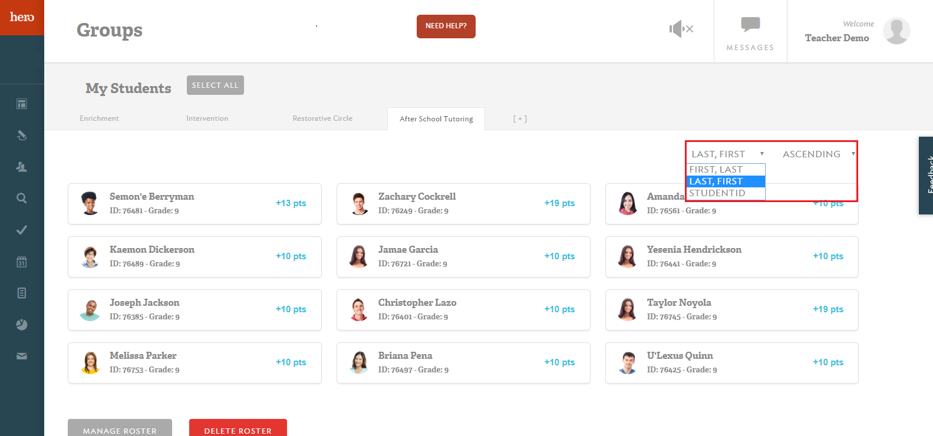The image size is (933, 436).
Task: Open the search magnifier sidebar icon
Action: point(22,198)
